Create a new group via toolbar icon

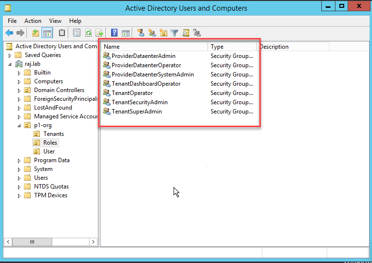click(152, 33)
